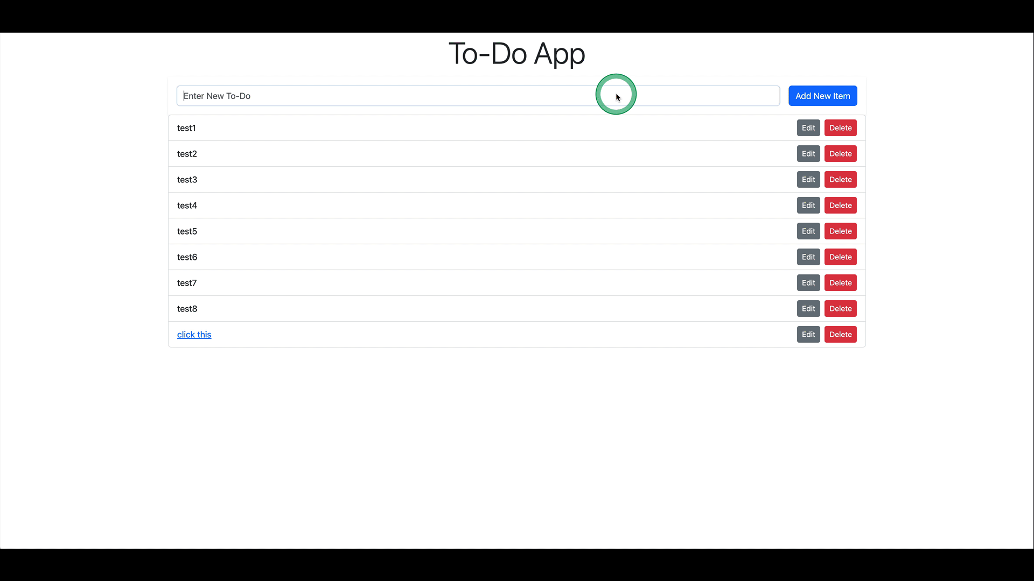Click Edit button for test8
This screenshot has height=581, width=1034.
point(808,309)
